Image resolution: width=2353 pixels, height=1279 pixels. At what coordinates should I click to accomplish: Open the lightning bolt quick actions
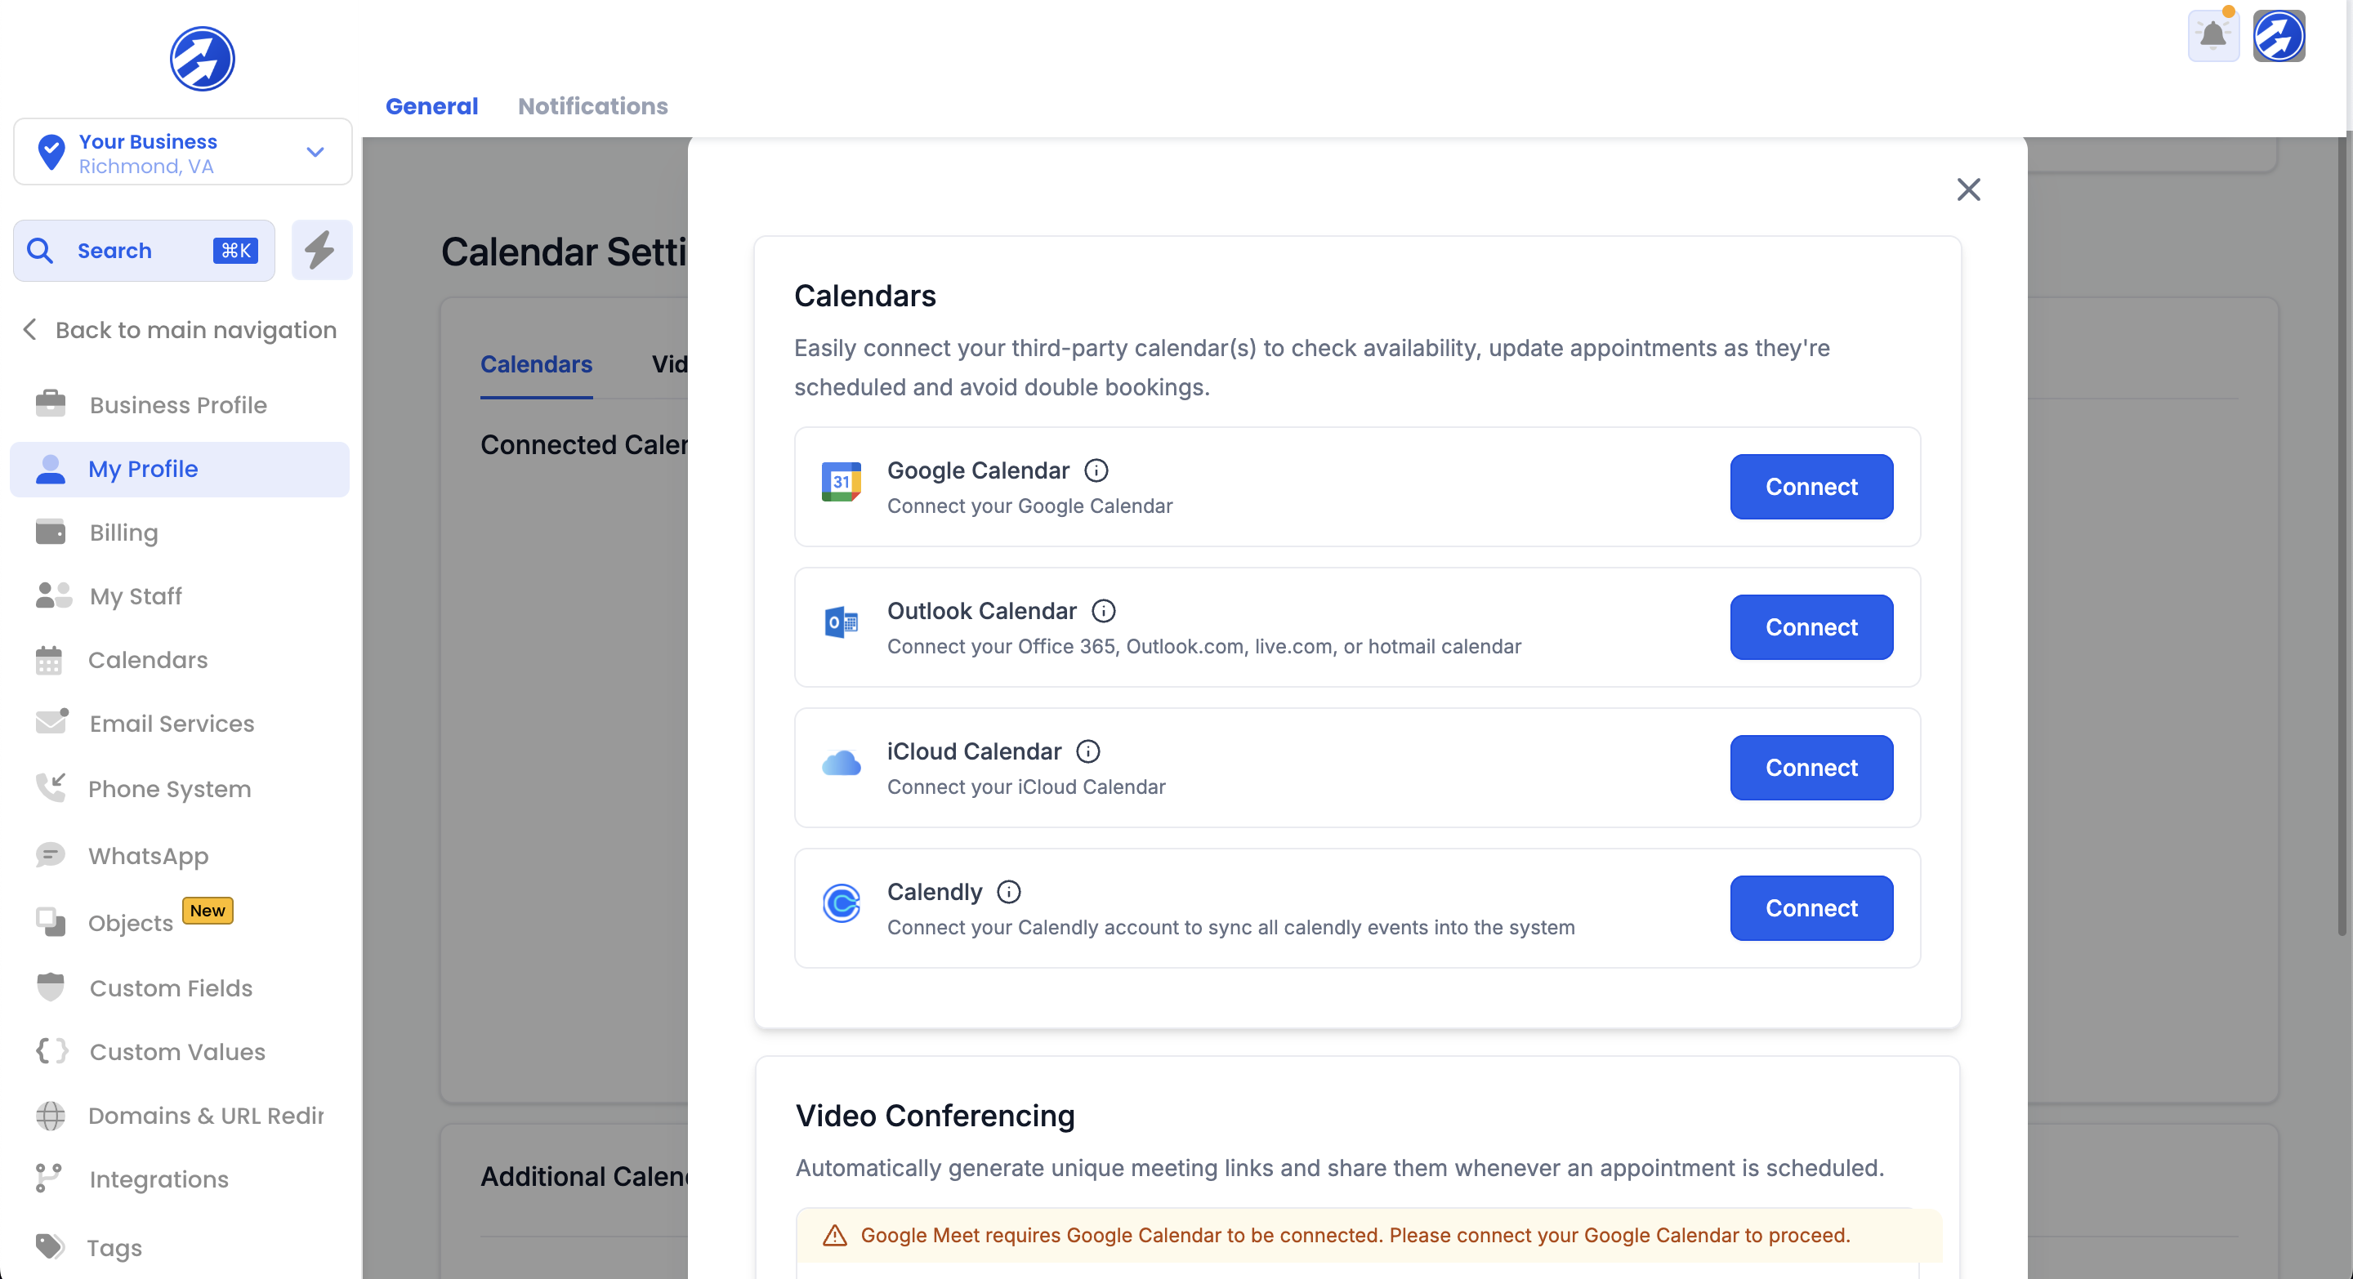point(320,250)
